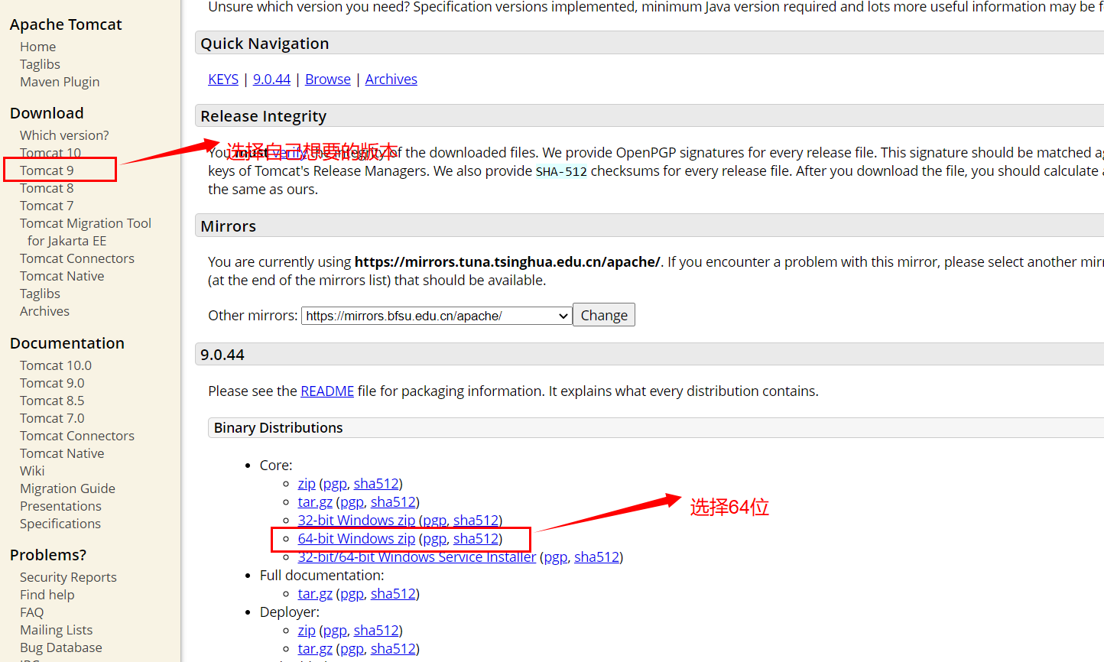Click the Binary Distributions heading
Screen dimensions: 1104x662
pyautogui.click(x=278, y=428)
